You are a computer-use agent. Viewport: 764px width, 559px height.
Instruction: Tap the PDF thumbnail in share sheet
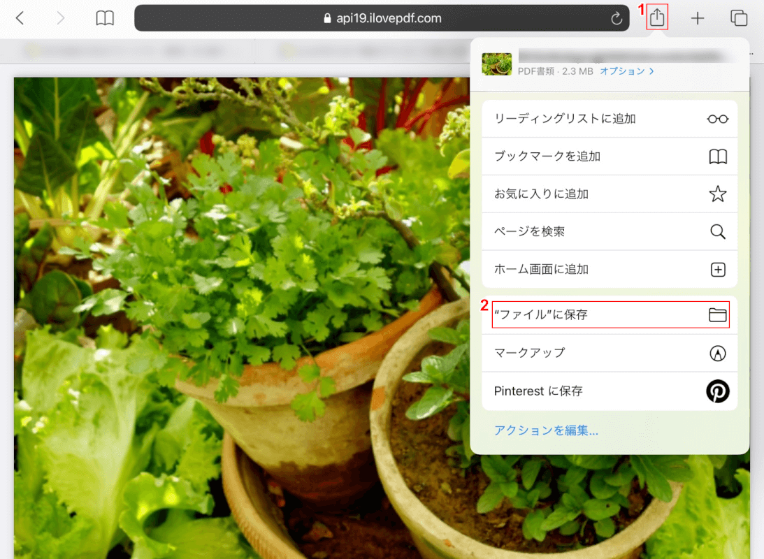[x=496, y=64]
